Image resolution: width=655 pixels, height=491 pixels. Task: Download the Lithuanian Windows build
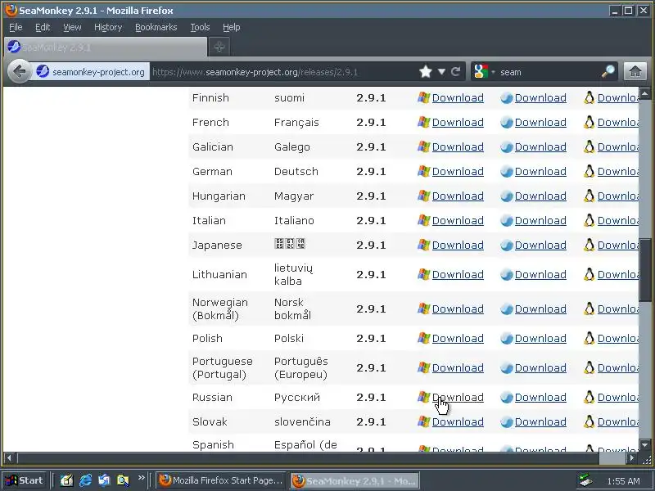[x=458, y=274]
